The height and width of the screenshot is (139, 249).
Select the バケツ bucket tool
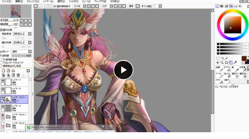(219, 81)
